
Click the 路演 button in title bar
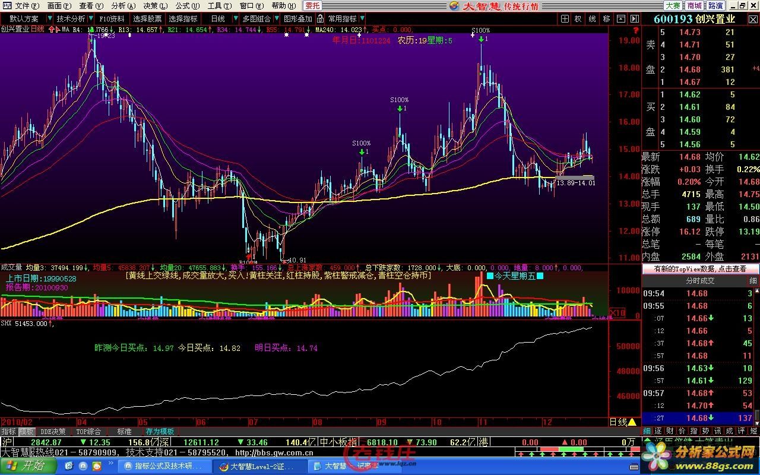[x=715, y=5]
